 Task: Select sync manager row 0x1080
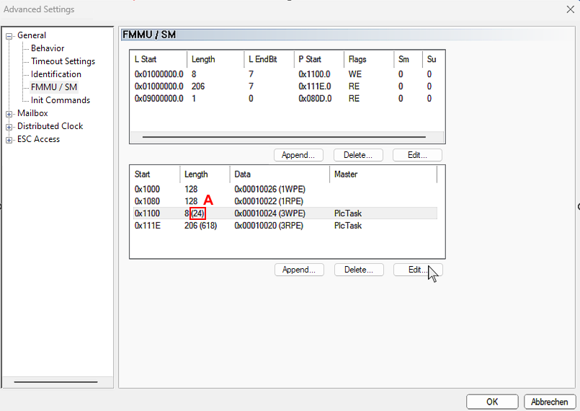[x=285, y=201]
